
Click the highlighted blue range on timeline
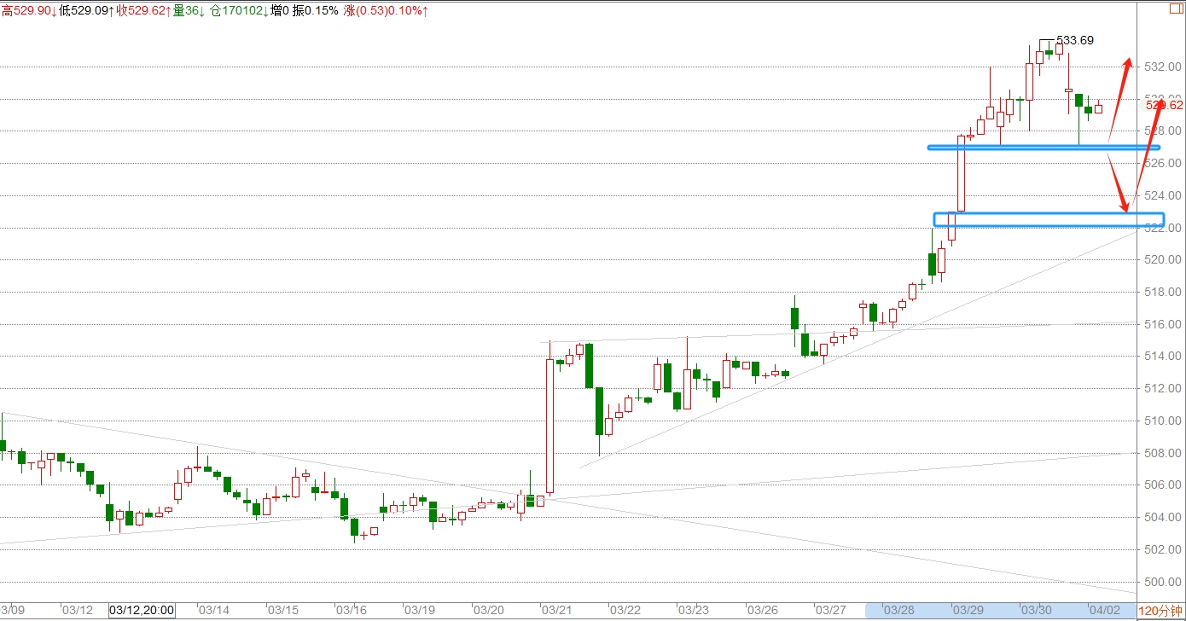[1000, 611]
